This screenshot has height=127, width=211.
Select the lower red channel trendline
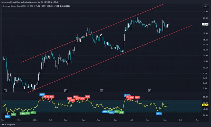tap(110, 59)
